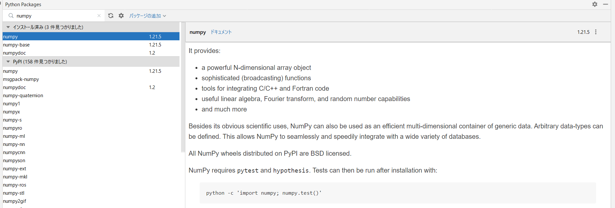Image resolution: width=615 pixels, height=208 pixels.
Task: Clear the numpy search text
Action: click(x=99, y=16)
